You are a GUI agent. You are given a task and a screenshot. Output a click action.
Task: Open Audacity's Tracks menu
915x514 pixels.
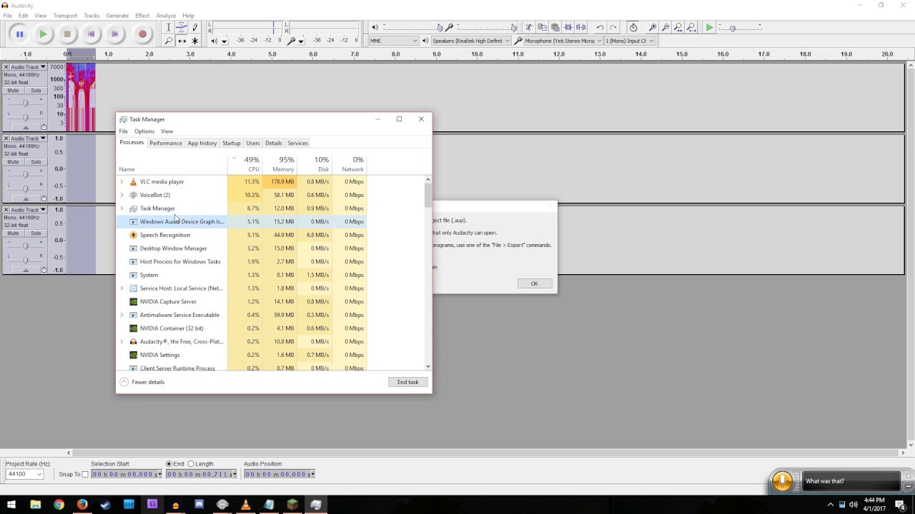point(91,15)
